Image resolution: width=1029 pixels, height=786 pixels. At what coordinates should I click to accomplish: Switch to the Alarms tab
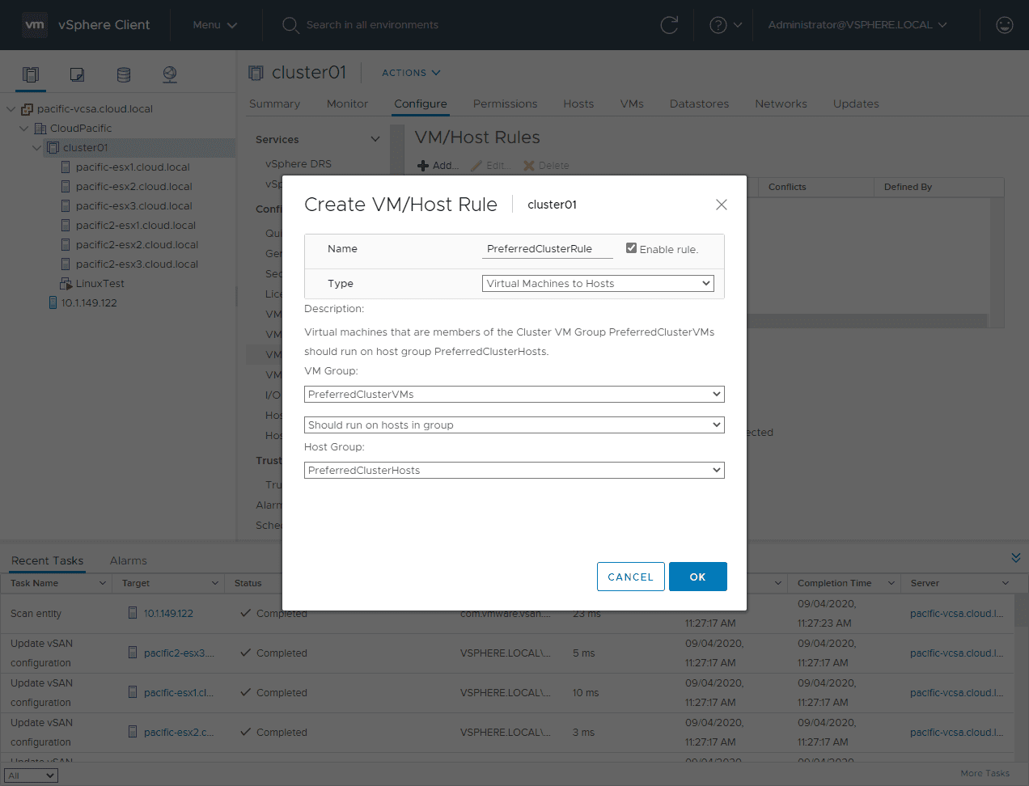tap(129, 560)
